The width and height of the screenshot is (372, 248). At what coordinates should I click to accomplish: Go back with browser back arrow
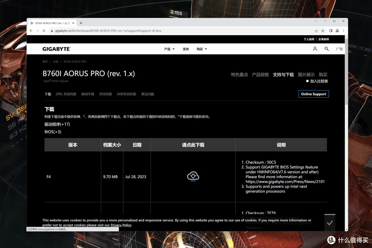pos(31,31)
